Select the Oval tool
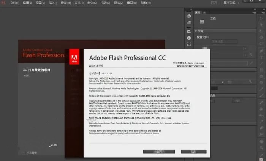 point(261,76)
